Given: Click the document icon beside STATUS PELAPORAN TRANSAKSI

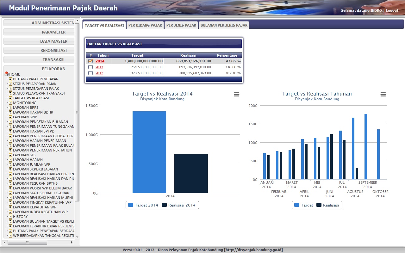Looking at the screenshot, I should [x=10, y=93].
